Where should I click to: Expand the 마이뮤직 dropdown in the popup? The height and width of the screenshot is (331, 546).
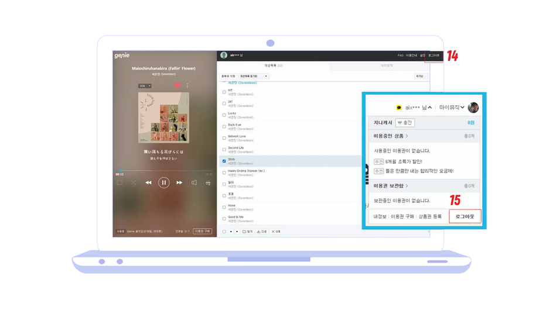click(x=452, y=108)
